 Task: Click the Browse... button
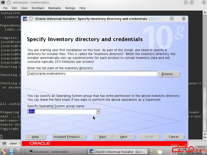coord(169,74)
